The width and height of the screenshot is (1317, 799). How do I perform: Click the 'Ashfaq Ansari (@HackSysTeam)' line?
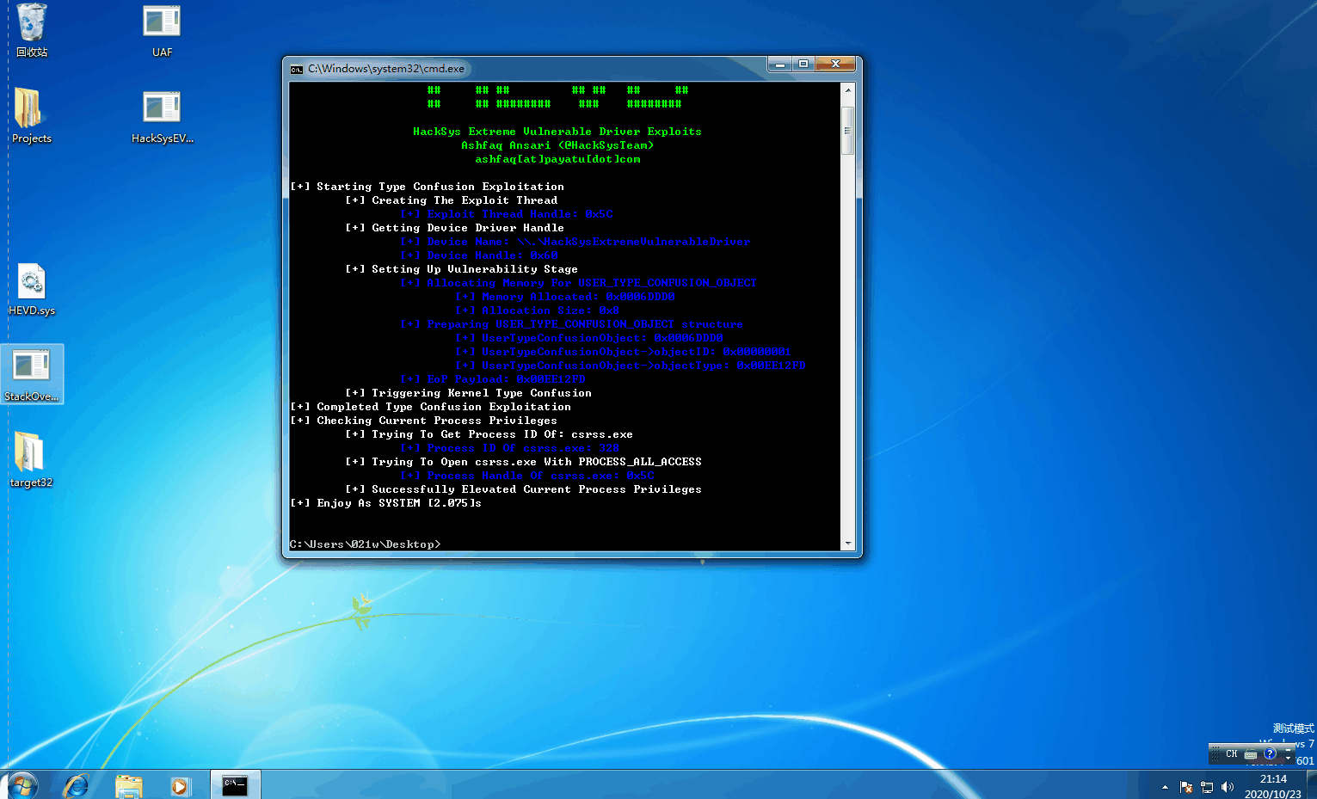(557, 145)
